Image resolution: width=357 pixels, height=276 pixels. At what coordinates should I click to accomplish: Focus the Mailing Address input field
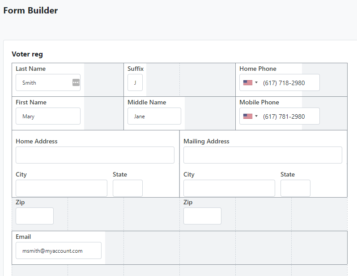pos(263,155)
